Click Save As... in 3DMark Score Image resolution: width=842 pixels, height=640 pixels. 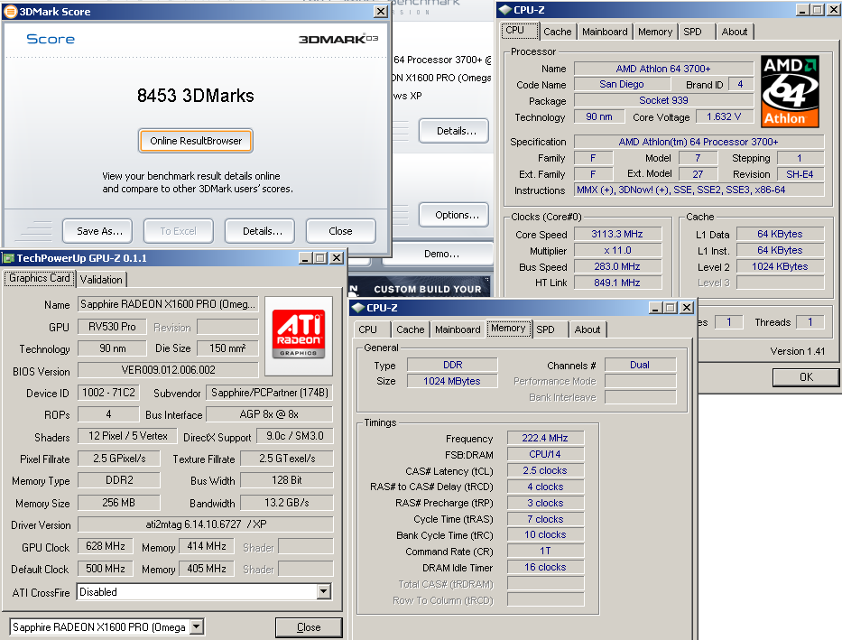pos(97,231)
